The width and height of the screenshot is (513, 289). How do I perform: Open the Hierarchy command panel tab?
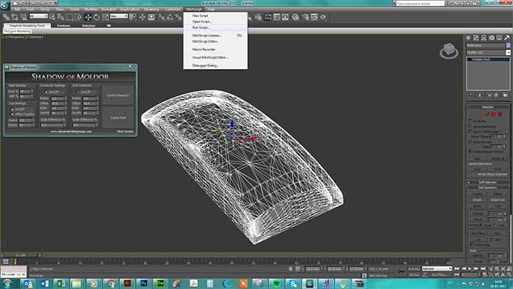point(484,38)
